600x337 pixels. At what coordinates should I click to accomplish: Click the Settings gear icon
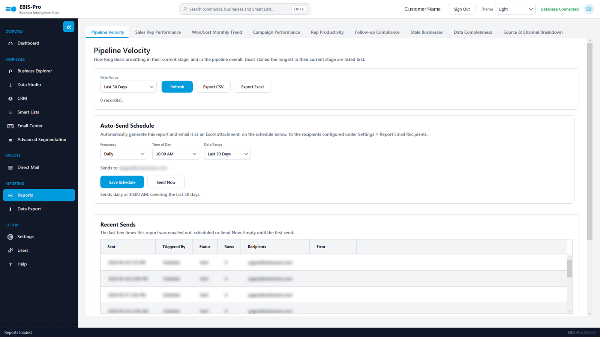pyautogui.click(x=10, y=237)
